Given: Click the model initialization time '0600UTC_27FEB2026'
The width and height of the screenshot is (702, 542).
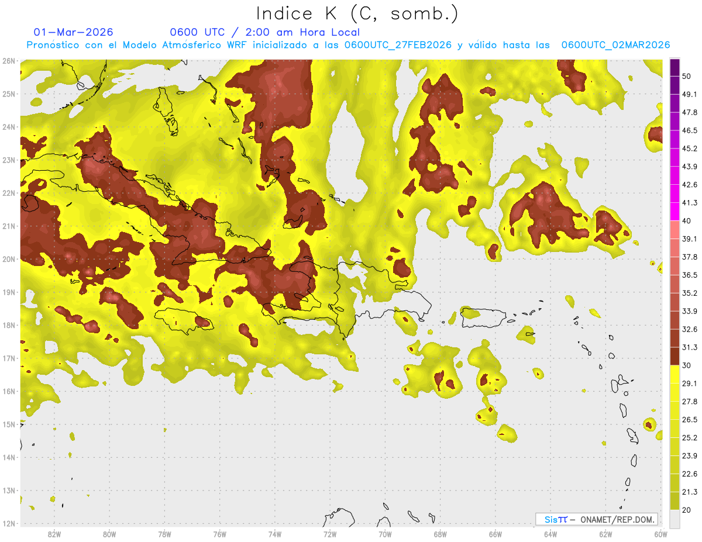Looking at the screenshot, I should tap(398, 45).
